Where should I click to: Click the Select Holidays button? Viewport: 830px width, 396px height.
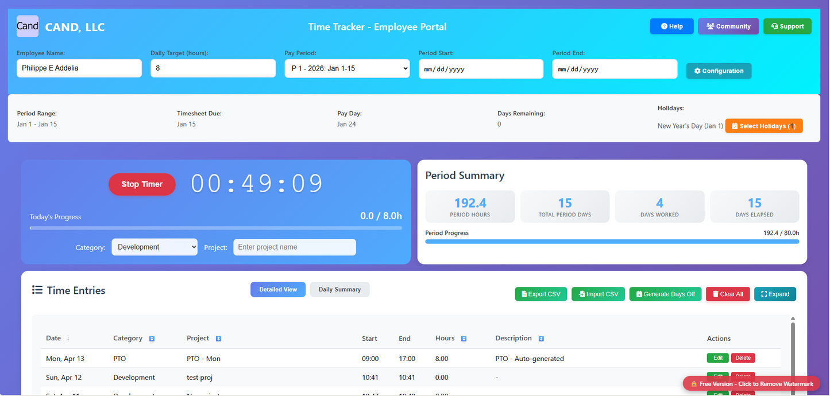pyautogui.click(x=764, y=126)
